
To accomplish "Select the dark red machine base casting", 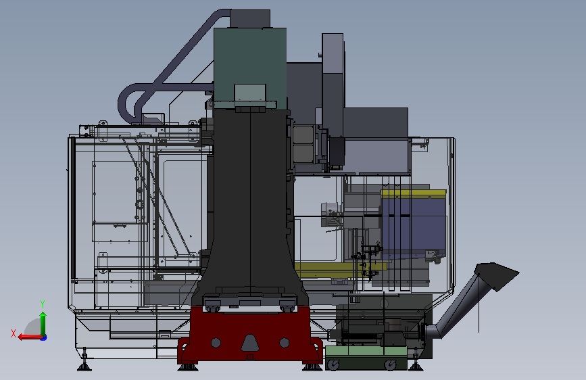I will pos(249,333).
